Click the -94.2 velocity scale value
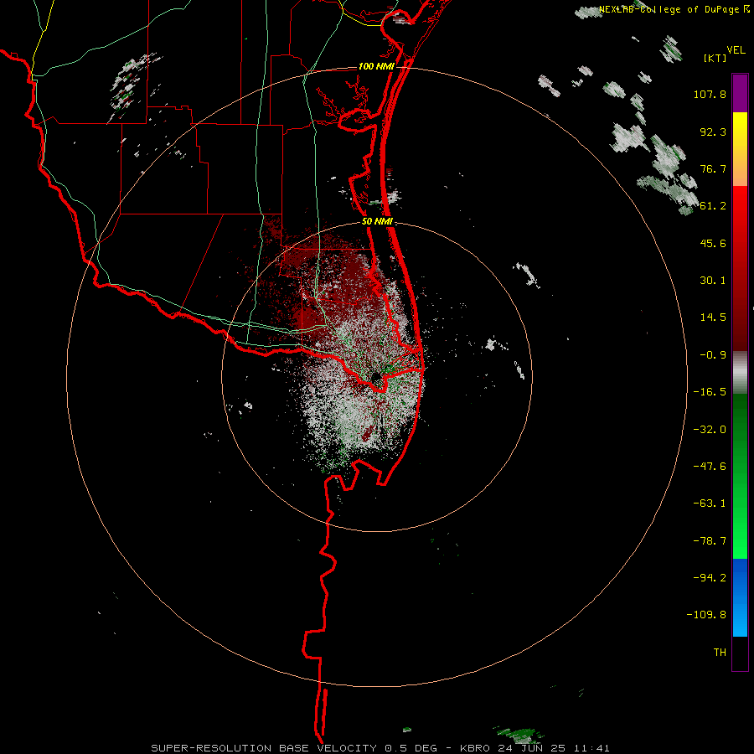The height and width of the screenshot is (754, 754). pyautogui.click(x=710, y=577)
